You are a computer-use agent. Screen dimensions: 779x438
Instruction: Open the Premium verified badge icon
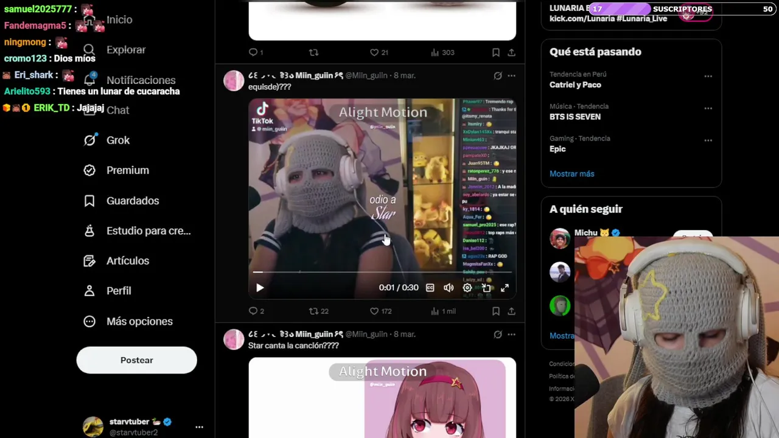click(x=89, y=170)
